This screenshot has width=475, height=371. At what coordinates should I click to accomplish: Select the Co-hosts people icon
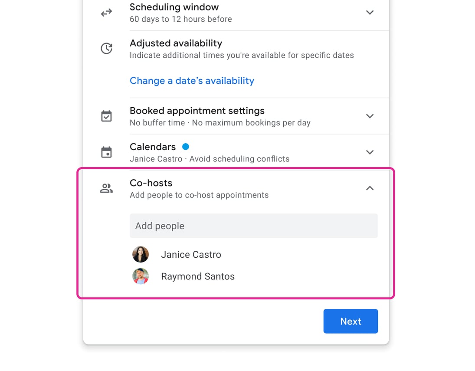click(x=106, y=188)
